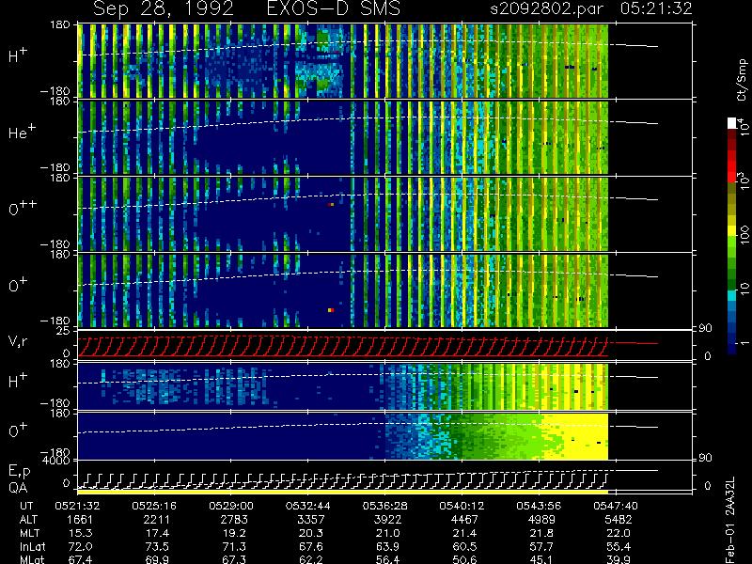This screenshot has width=752, height=564.
Task: Click the "V,r" panel label
Action: [17, 341]
